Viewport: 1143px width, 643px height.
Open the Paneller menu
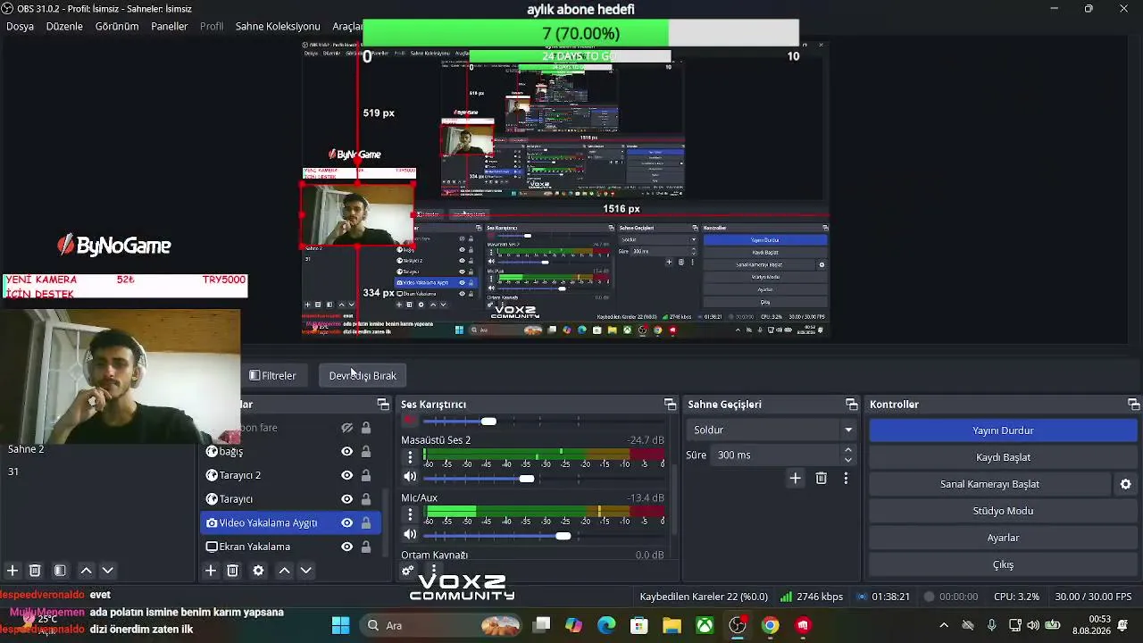170,26
